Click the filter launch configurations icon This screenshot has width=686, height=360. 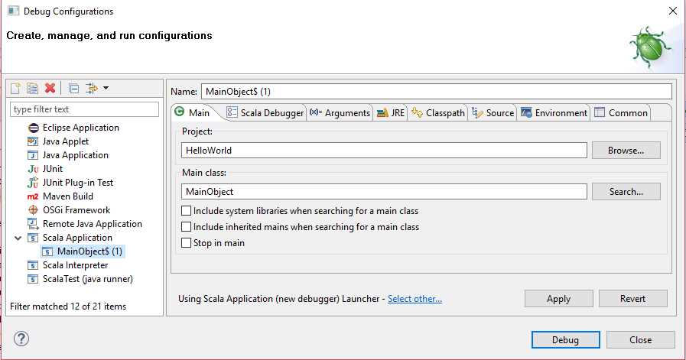pos(92,89)
